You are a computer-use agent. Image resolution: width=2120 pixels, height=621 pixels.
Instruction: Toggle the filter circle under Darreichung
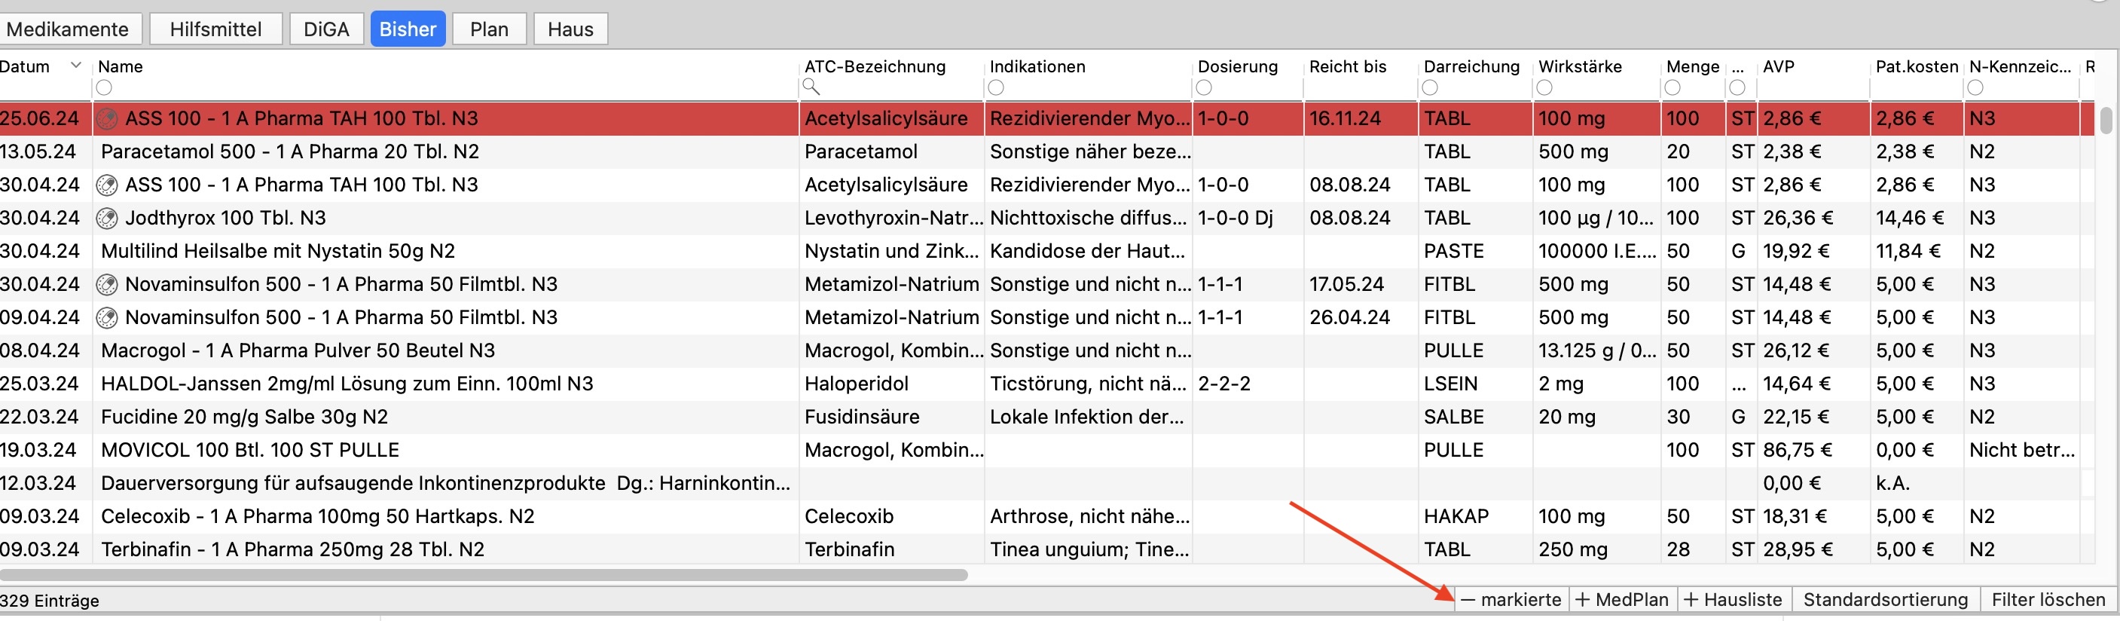[x=1431, y=87]
